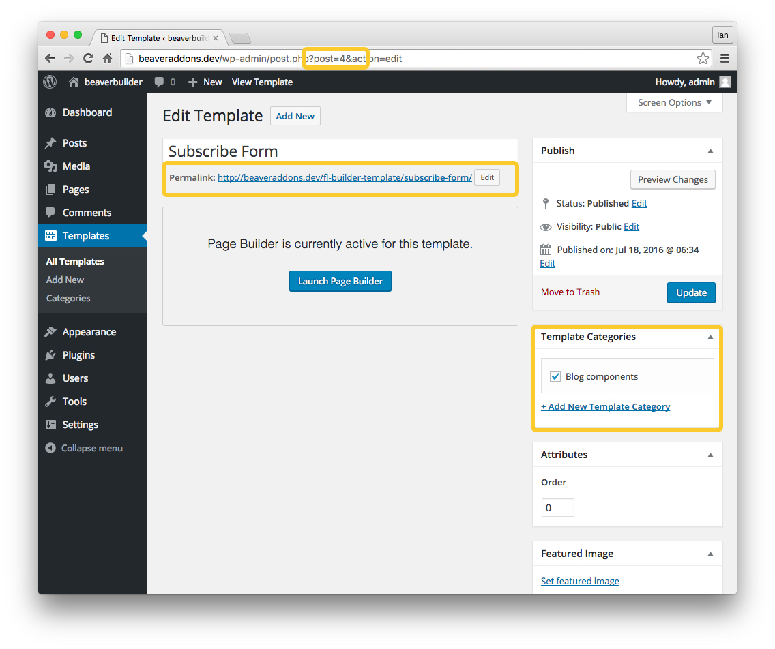This screenshot has height=649, width=775.
Task: Go to browser home icon
Action: tap(107, 58)
